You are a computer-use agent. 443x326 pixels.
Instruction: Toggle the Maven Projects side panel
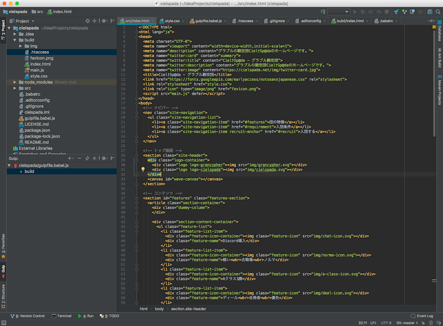(439, 90)
